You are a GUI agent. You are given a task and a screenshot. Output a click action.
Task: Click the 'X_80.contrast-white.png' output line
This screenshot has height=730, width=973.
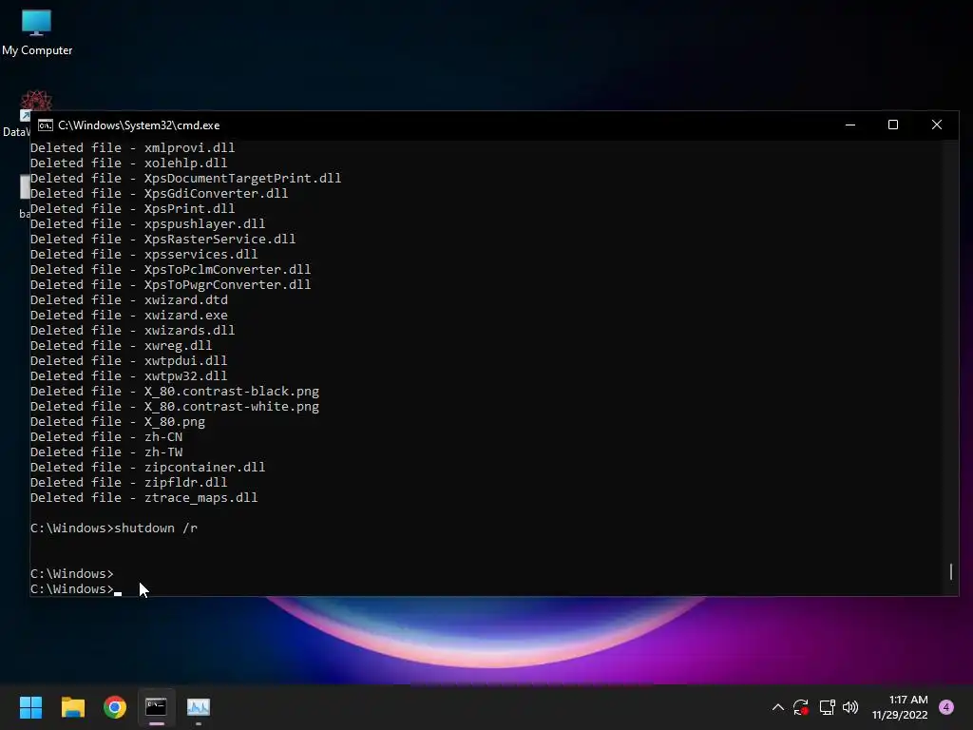175,407
